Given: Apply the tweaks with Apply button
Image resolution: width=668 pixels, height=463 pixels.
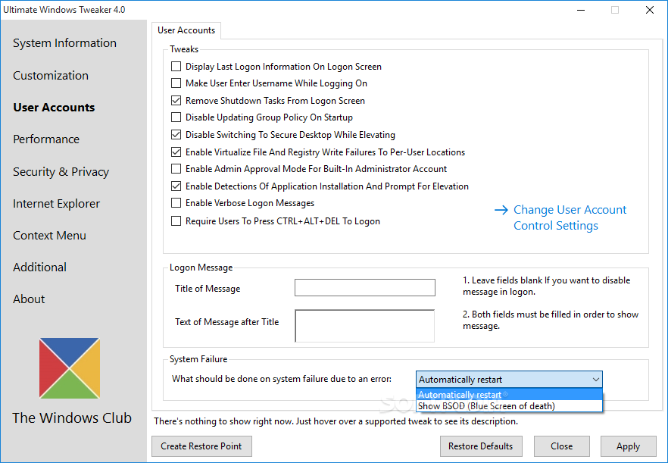Looking at the screenshot, I should coord(629,446).
